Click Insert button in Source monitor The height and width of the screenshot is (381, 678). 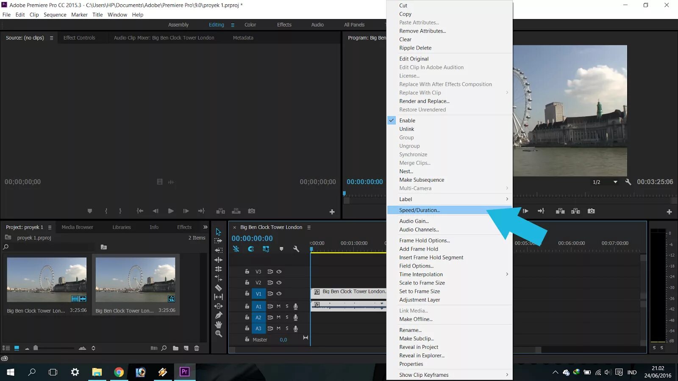[x=220, y=211]
